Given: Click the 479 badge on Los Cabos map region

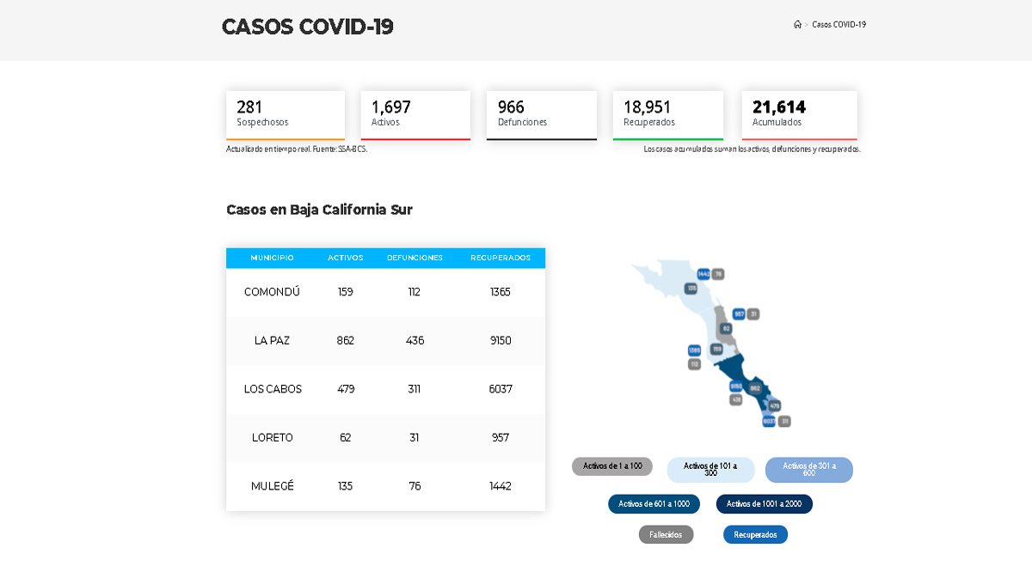Looking at the screenshot, I should click(774, 406).
